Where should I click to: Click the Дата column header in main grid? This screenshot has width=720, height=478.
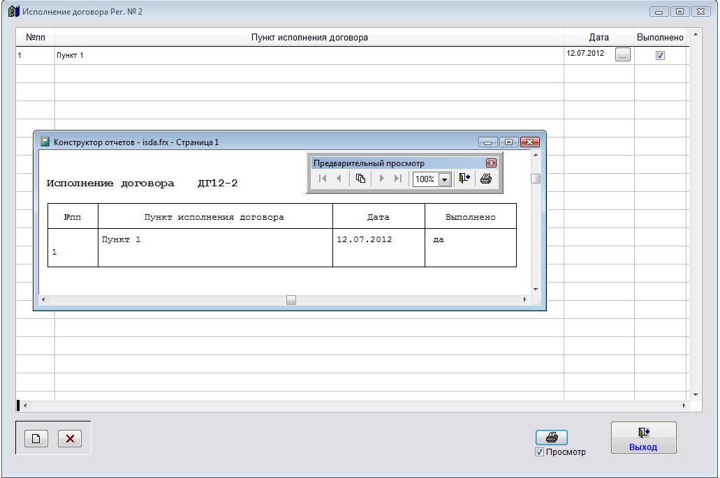(598, 38)
